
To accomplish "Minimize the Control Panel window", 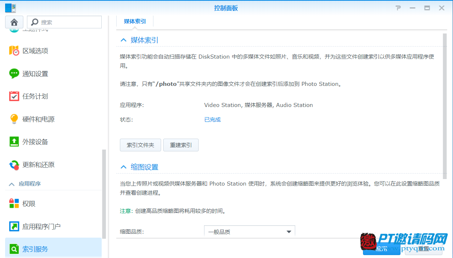I will tap(413, 8).
